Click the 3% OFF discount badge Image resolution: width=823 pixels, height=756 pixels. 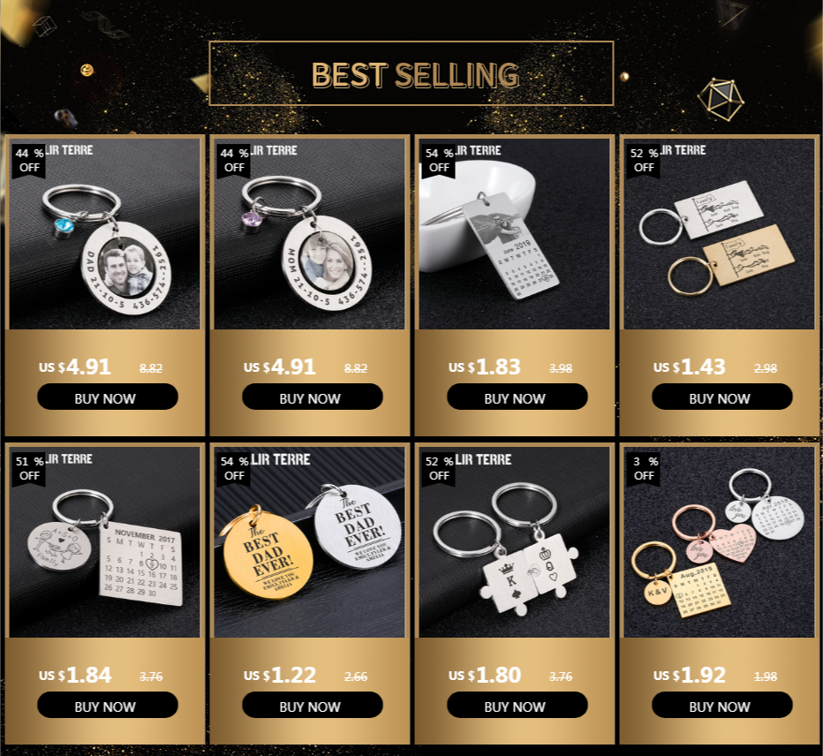[646, 468]
